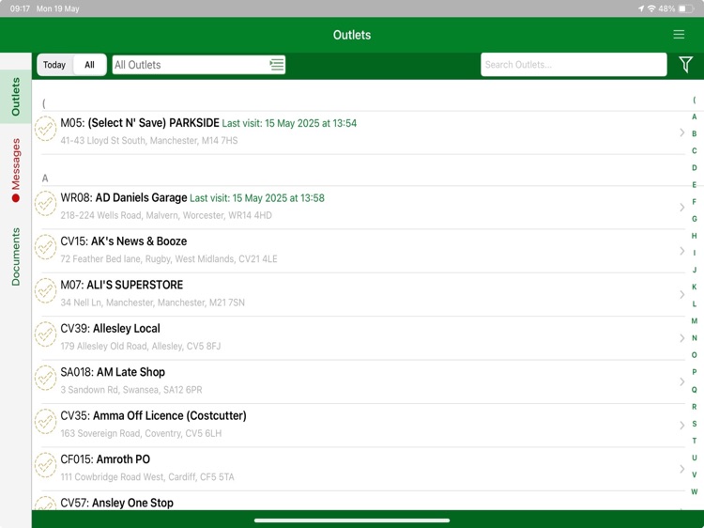Expand Allesley Local row chevron
The width and height of the screenshot is (704, 528).
682,338
